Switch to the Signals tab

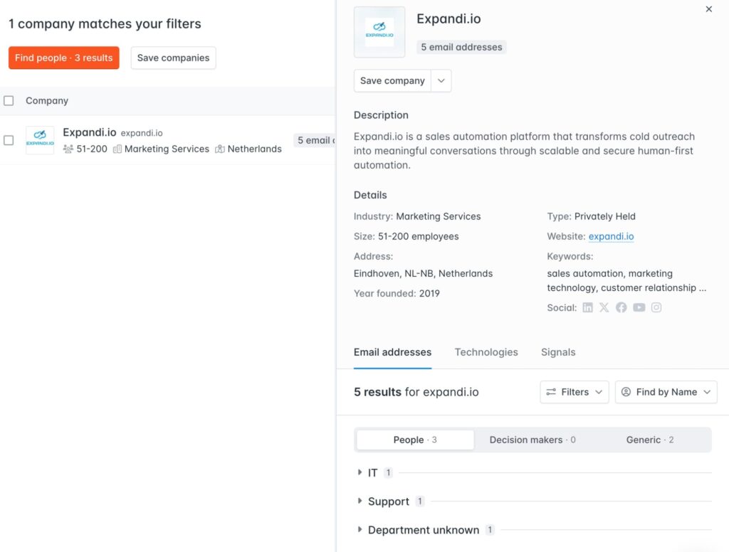pyautogui.click(x=558, y=352)
